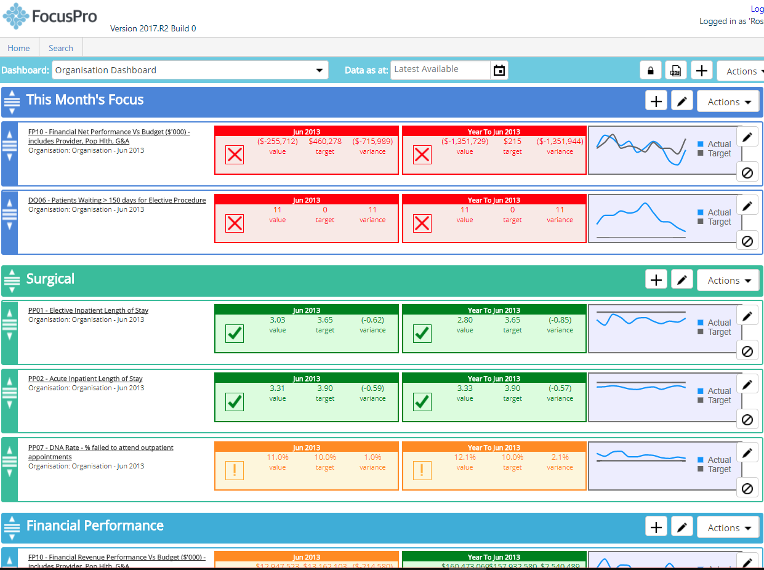Viewport: 764px width, 570px height.
Task: Edit the PP02 Acute Inpatient row
Action: click(x=747, y=384)
